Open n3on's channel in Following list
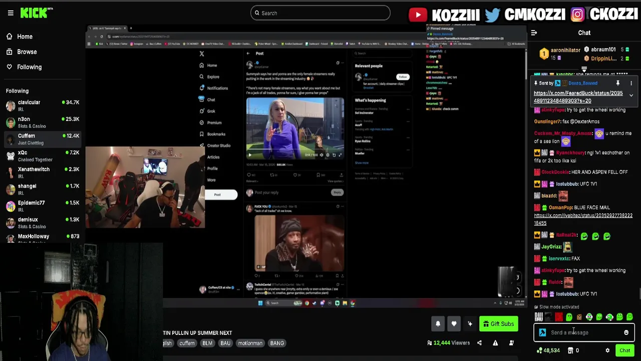Image resolution: width=641 pixels, height=361 pixels. pyautogui.click(x=43, y=122)
